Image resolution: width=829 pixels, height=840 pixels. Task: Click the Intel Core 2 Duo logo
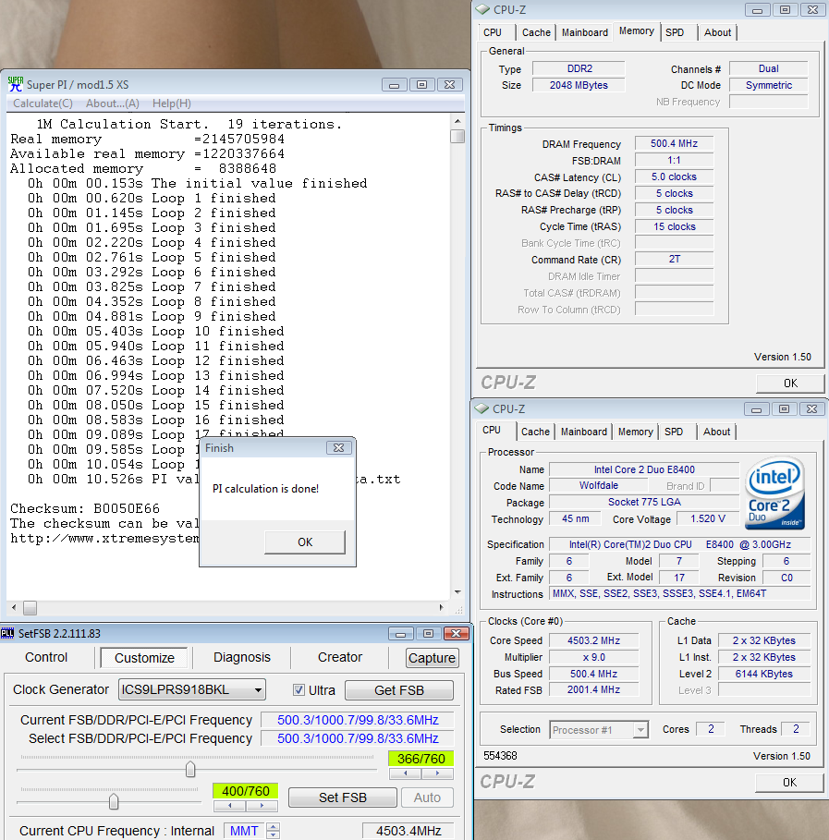(774, 493)
